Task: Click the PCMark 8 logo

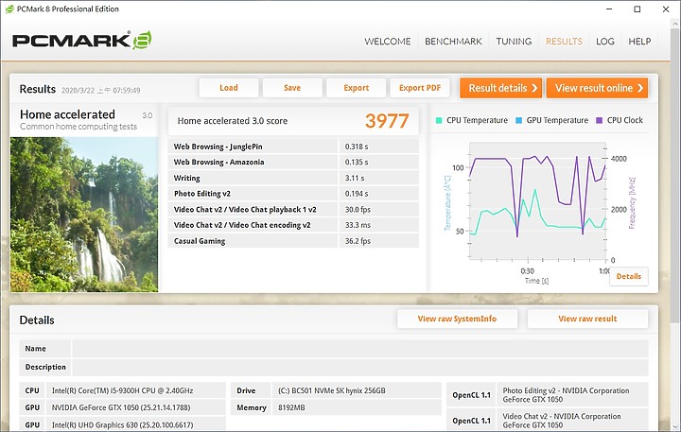Action: 82,41
